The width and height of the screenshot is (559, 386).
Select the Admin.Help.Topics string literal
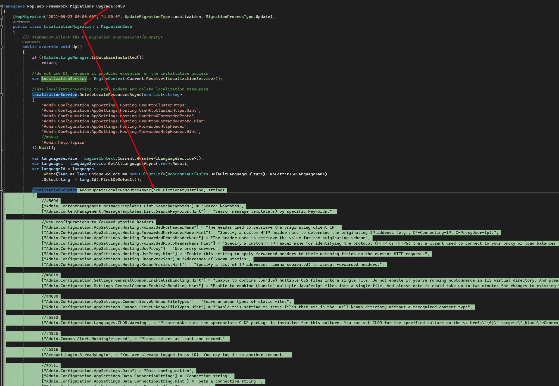(64, 142)
